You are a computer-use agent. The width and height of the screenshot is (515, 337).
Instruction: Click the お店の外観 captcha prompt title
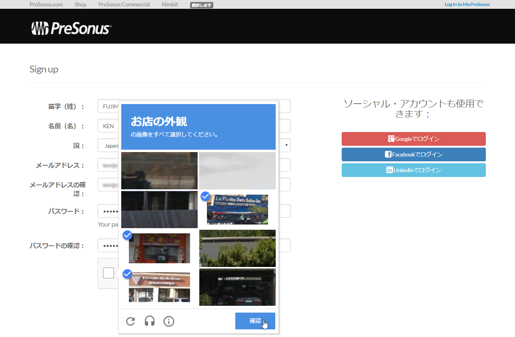159,121
